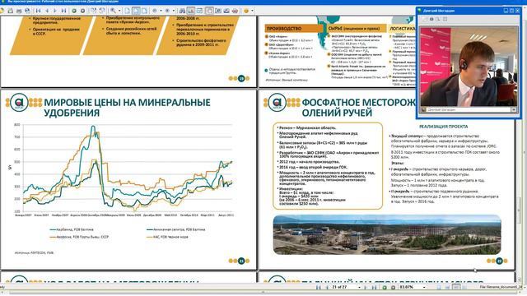
Task: Open the zoom percentage dropdown in the status bar
Action: 425,287
